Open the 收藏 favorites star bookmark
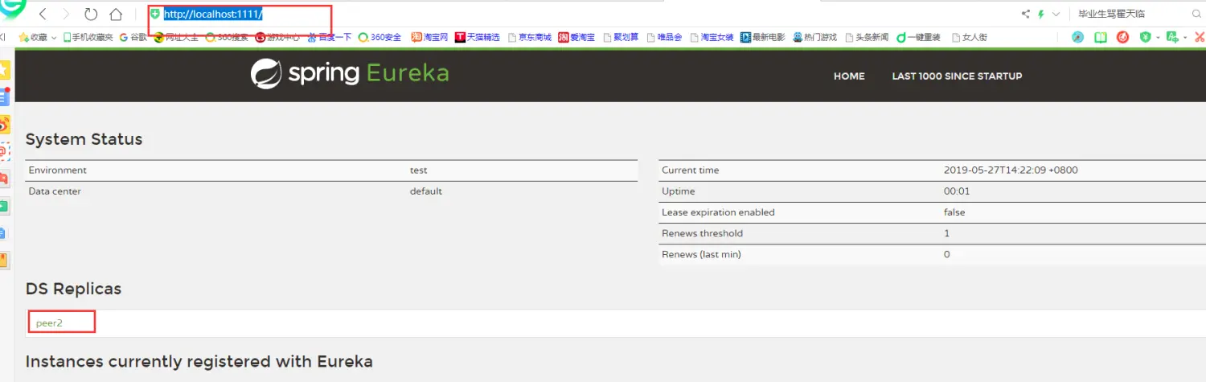This screenshot has width=1206, height=382. [x=32, y=37]
